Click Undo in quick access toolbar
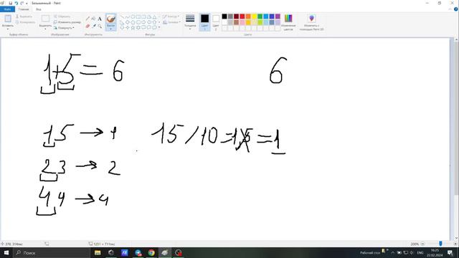Screen dimensions: 459x258 (x=16, y=3)
